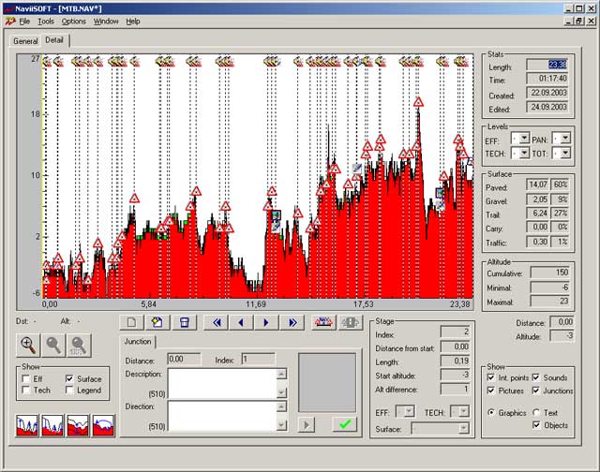The width and height of the screenshot is (600, 472).
Task: Open the Levels EFF dropdown
Action: 524,138
